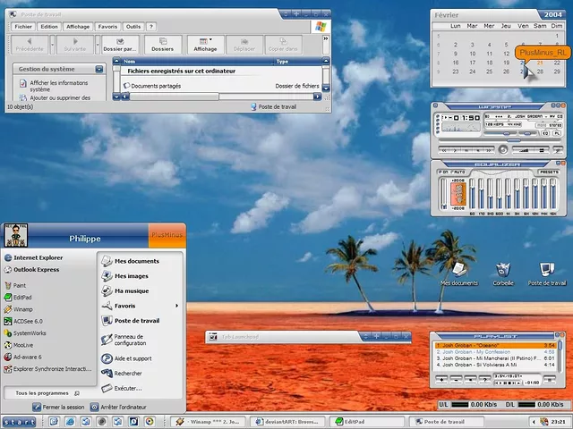This screenshot has width=573, height=429.
Task: Open Panneau de configuration in start menu
Action: tap(130, 340)
